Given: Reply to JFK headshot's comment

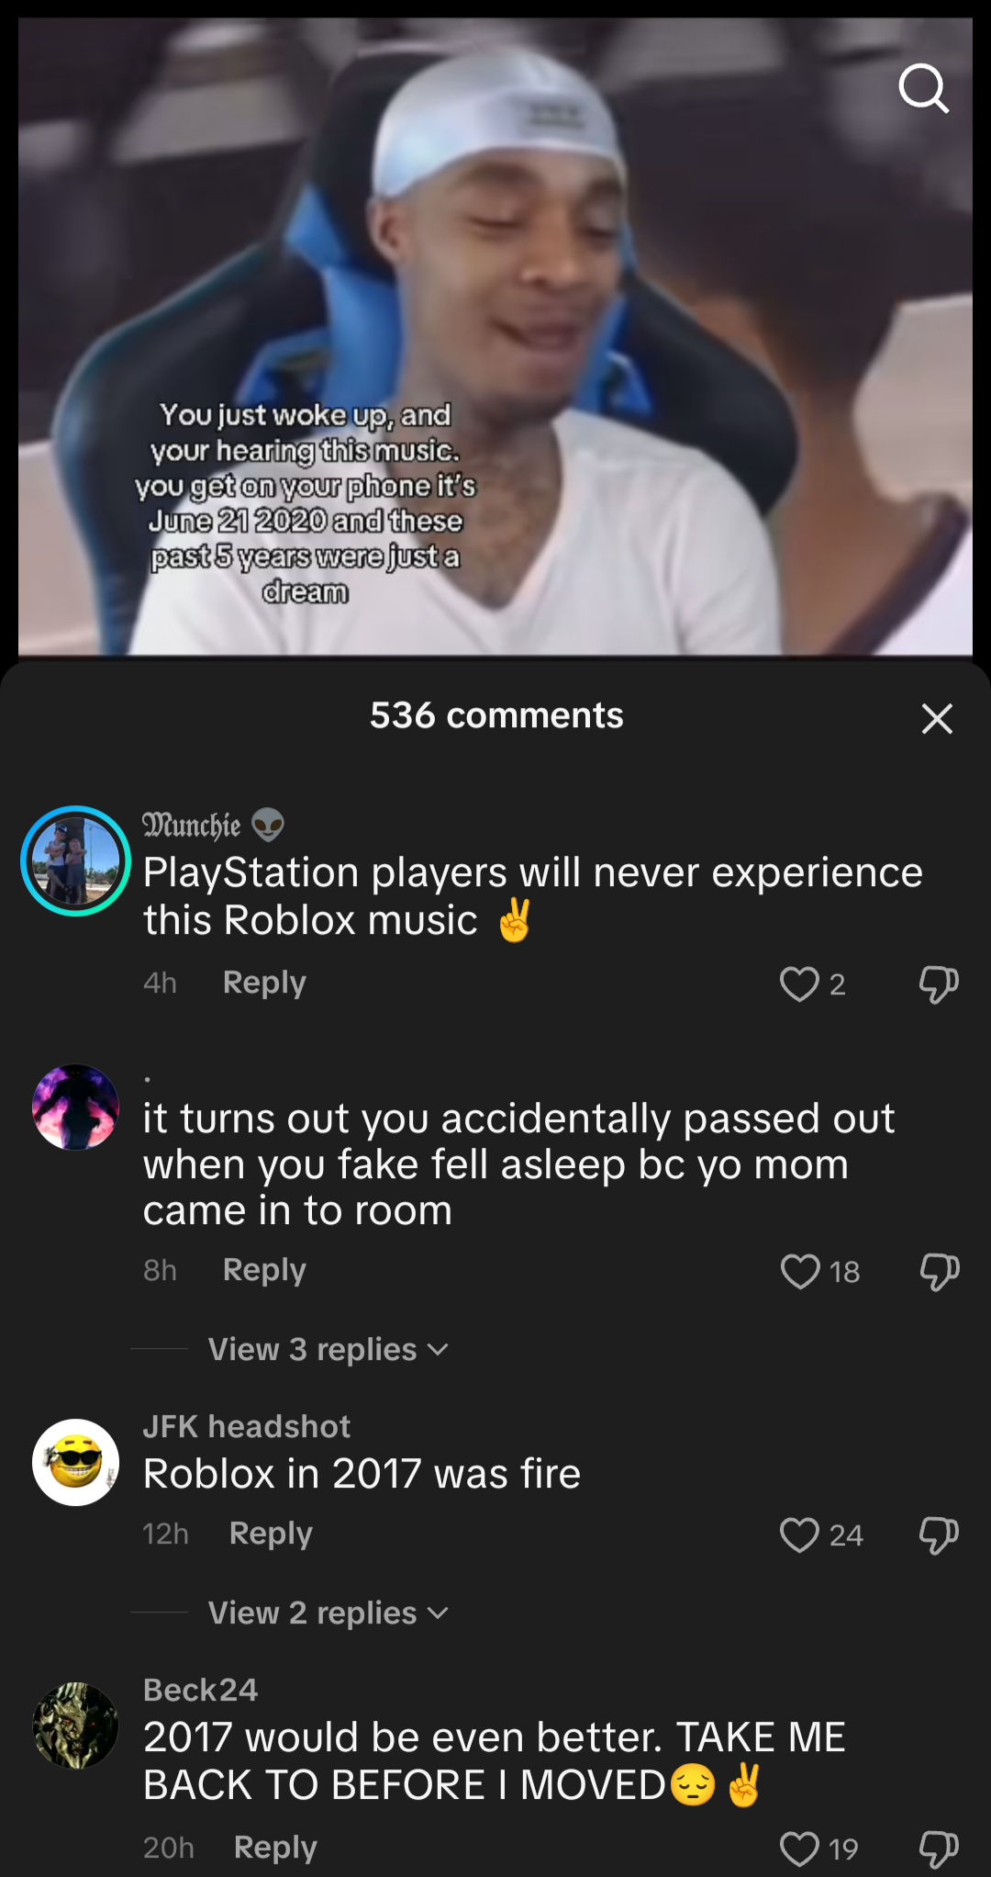Looking at the screenshot, I should point(271,1534).
